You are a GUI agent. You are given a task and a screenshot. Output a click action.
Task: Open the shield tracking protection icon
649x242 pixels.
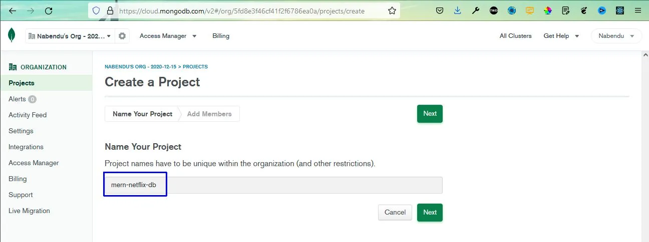tap(97, 10)
